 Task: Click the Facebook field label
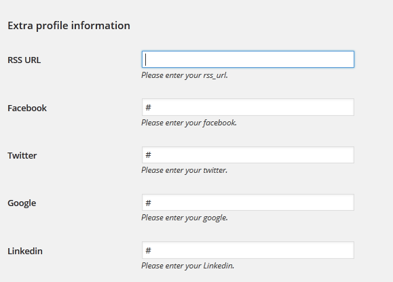27,108
